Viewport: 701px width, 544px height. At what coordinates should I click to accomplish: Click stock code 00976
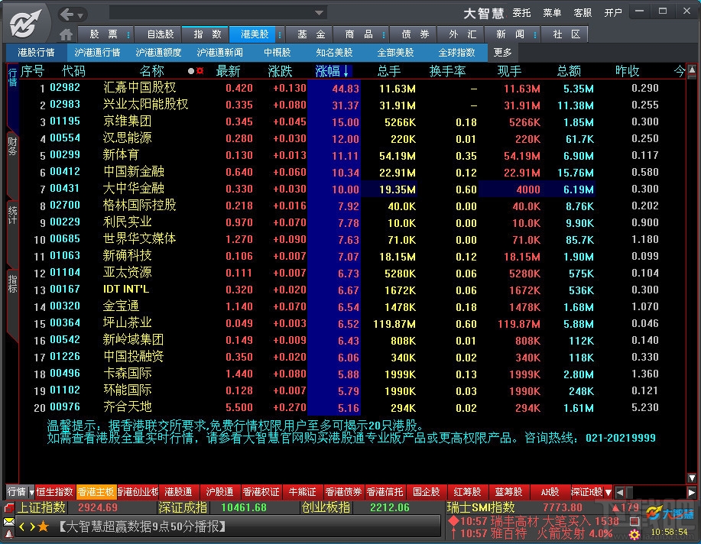65,407
